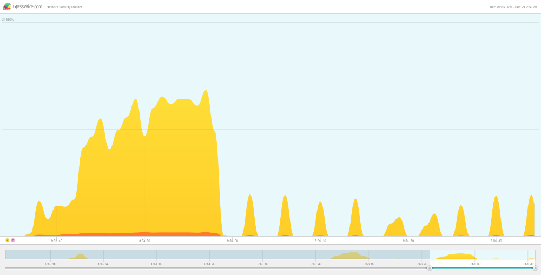
Task: Click the 9:54:10 graph axis label
Action: pos(320,240)
